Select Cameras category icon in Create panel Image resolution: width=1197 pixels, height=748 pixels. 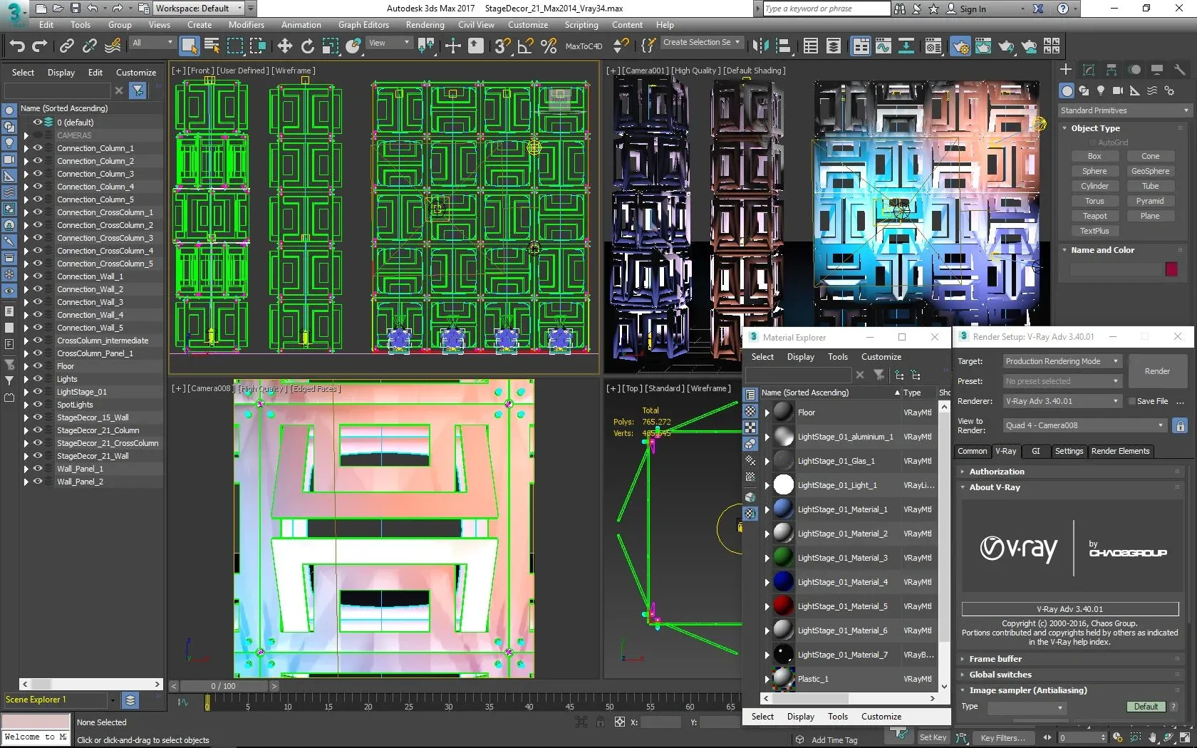[1117, 90]
